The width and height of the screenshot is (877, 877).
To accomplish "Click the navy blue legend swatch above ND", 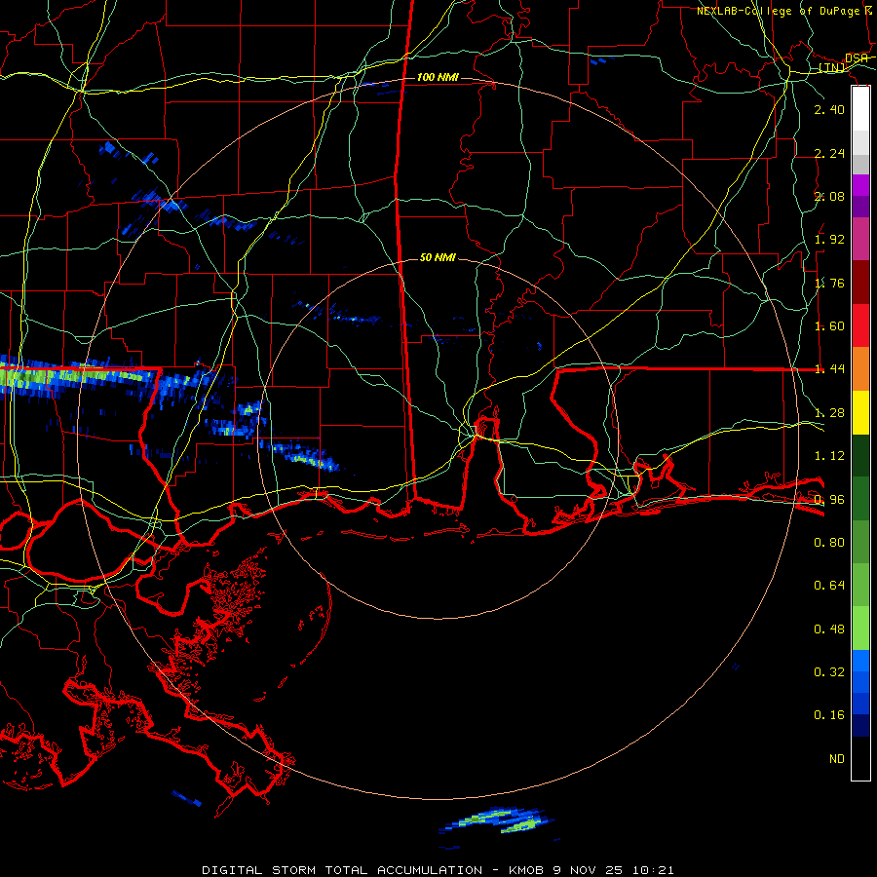I will click(x=860, y=725).
